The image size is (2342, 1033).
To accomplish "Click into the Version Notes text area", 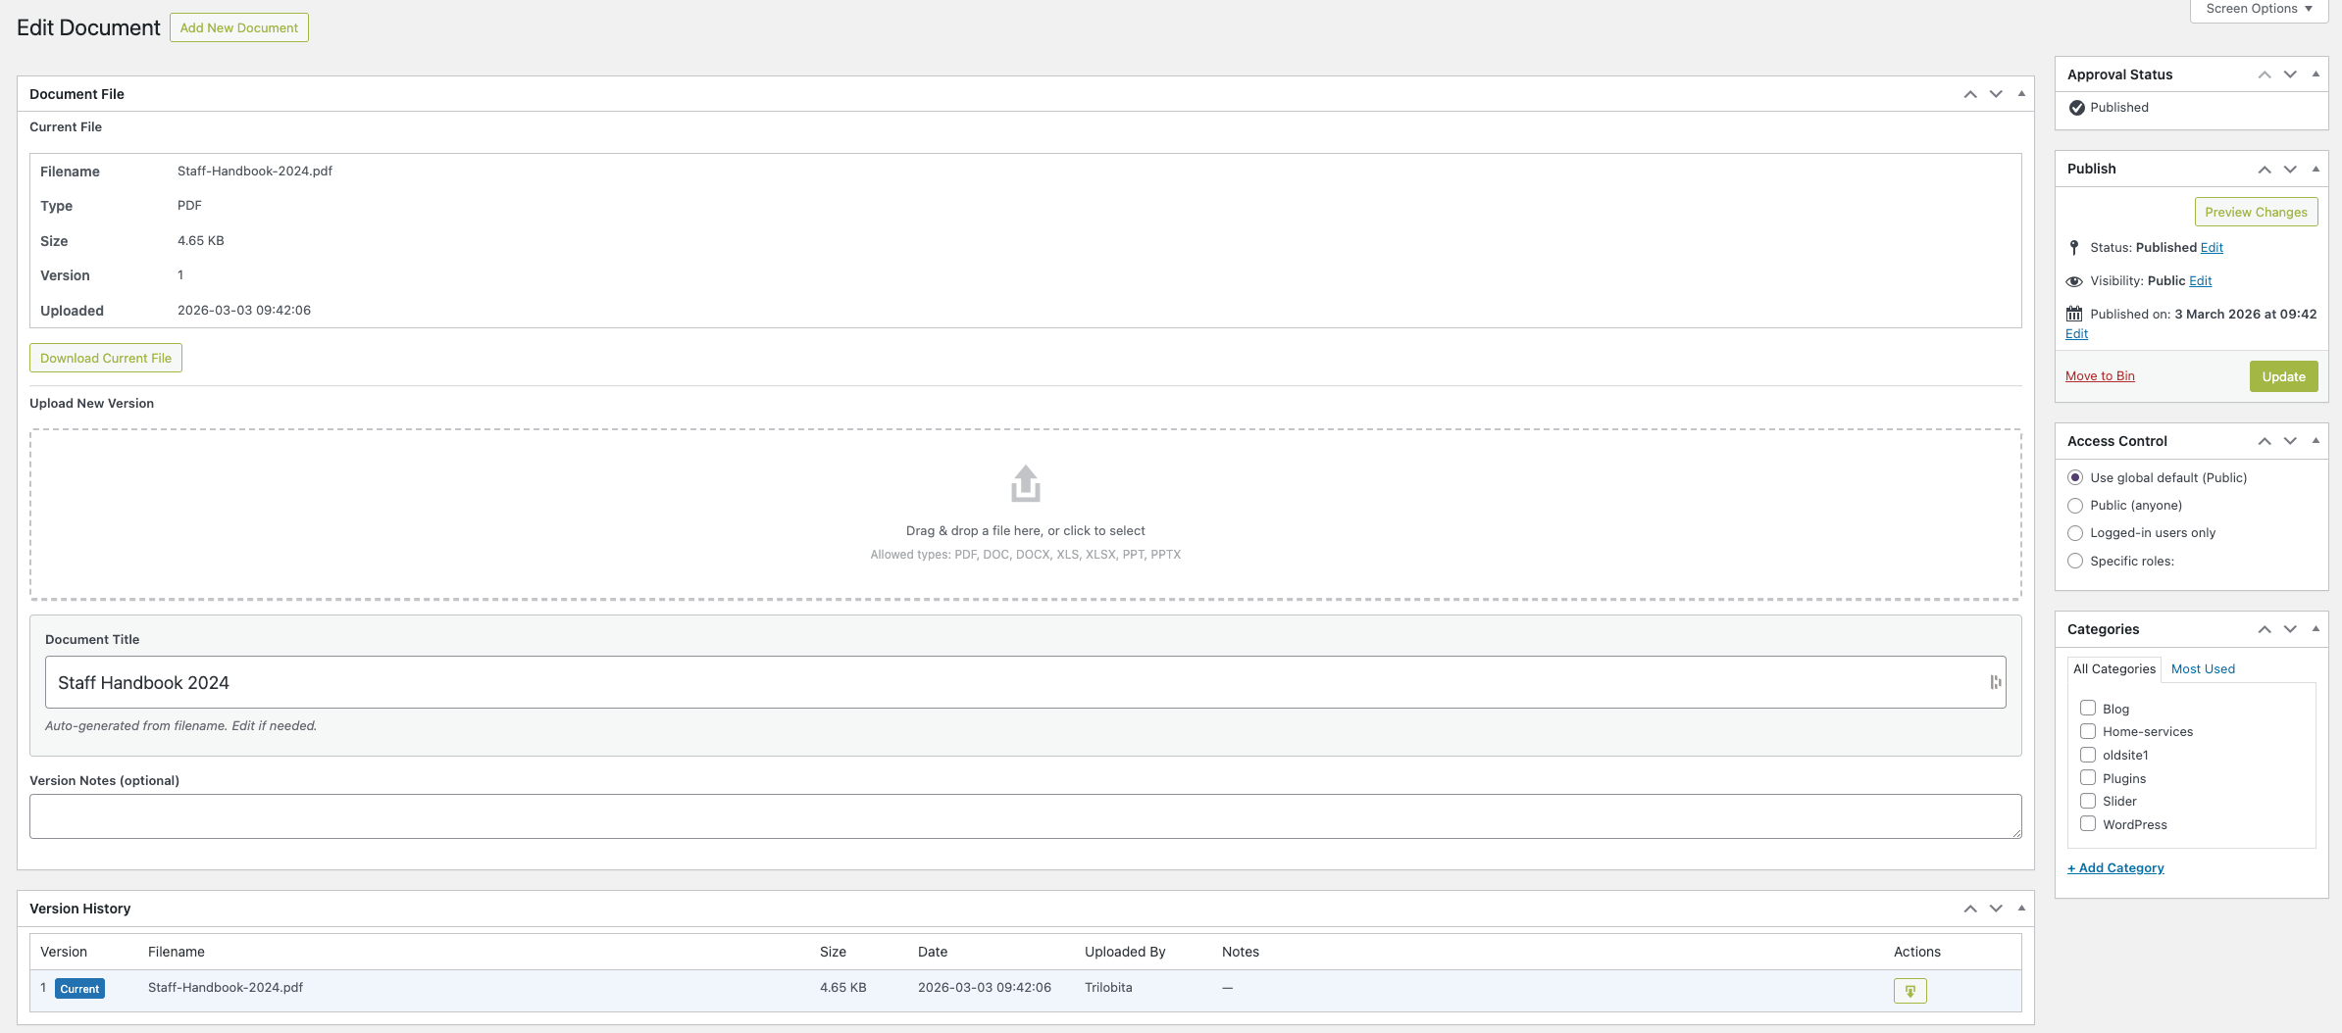I will click(1025, 816).
